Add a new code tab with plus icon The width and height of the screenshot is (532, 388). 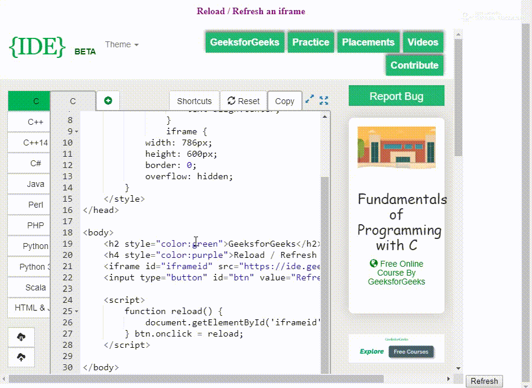click(108, 101)
